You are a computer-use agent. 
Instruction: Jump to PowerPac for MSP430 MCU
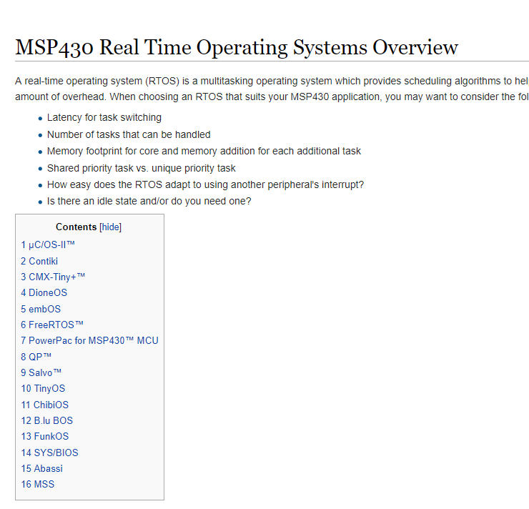point(89,341)
